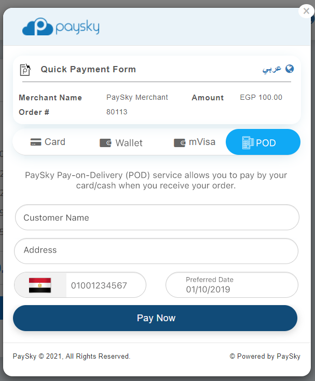Click Powered by PaySky footer text
Screen dimensions: 315x381
point(265,356)
